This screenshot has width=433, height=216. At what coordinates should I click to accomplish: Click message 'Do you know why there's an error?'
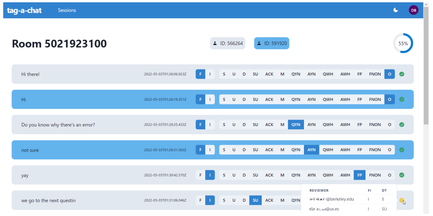tap(58, 125)
